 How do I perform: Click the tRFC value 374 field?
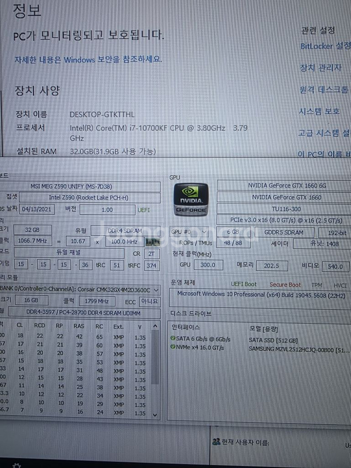152,265
